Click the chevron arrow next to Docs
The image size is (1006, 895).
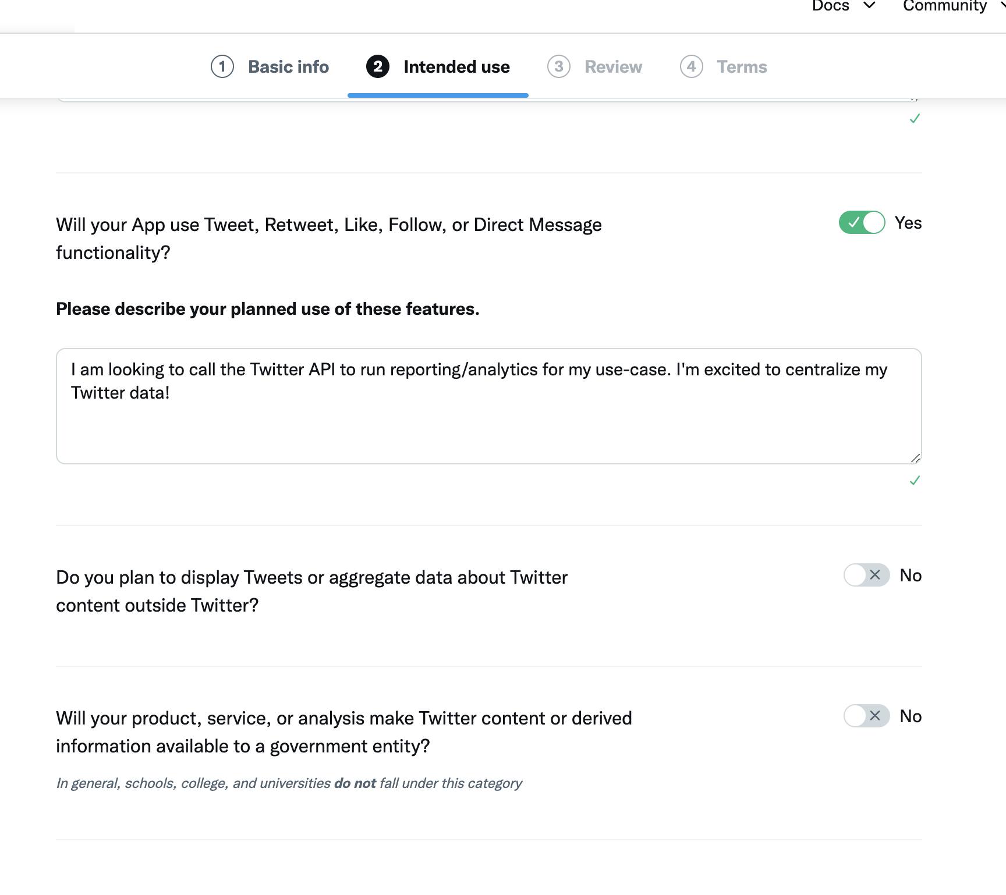pyautogui.click(x=869, y=6)
